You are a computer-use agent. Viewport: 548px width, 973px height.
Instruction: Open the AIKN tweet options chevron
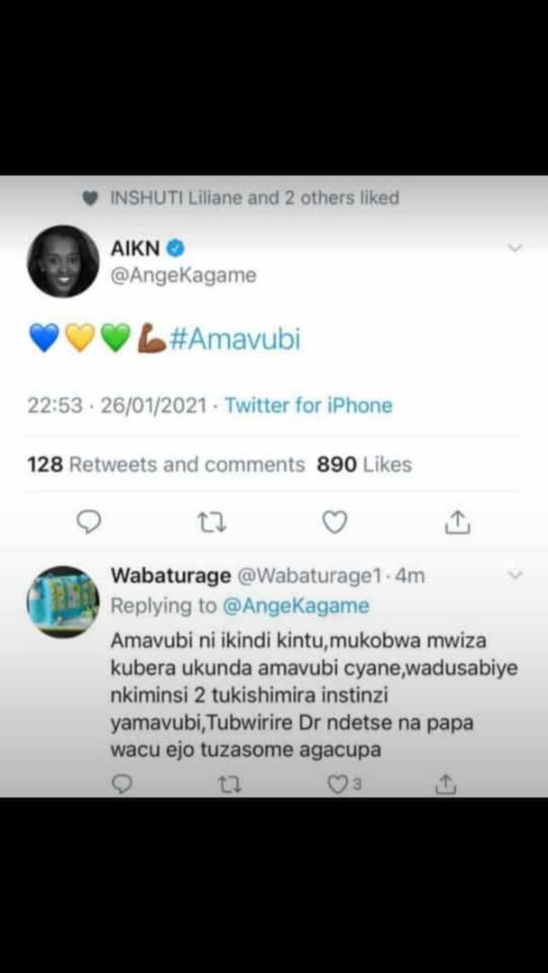(x=515, y=249)
